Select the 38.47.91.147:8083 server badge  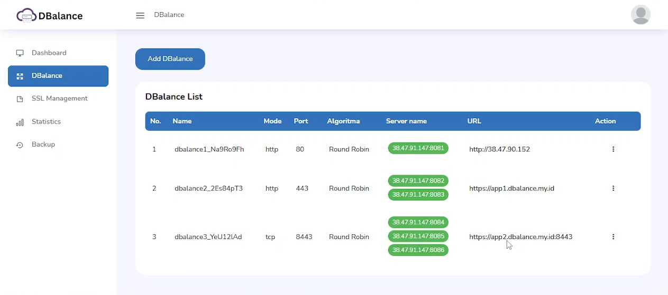418,195
